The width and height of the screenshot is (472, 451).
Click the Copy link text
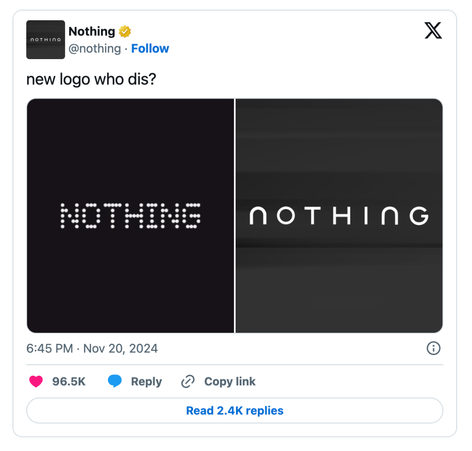tap(230, 382)
